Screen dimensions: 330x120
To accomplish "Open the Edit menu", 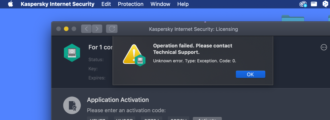I will [x=106, y=4].
